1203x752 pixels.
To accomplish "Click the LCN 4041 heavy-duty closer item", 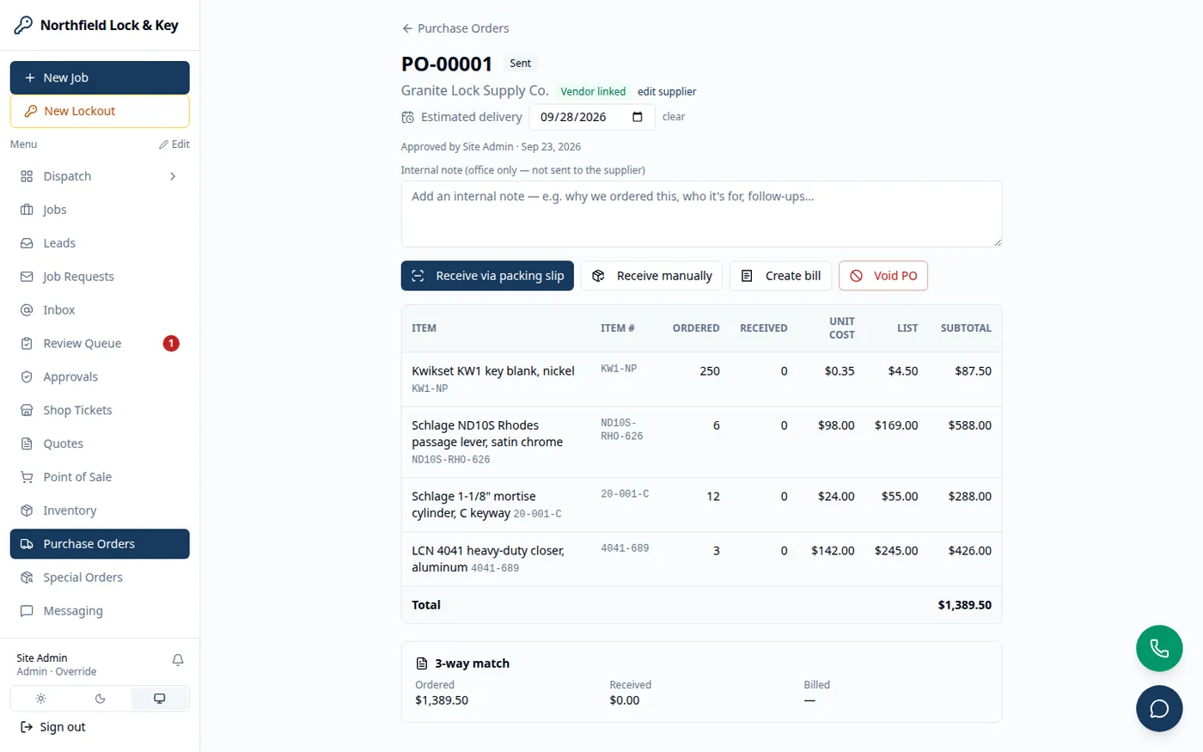I will click(488, 559).
